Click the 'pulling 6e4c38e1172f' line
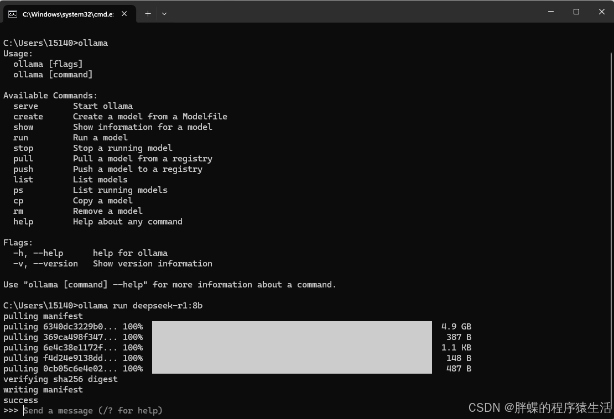This screenshot has height=419, width=614. 73,348
